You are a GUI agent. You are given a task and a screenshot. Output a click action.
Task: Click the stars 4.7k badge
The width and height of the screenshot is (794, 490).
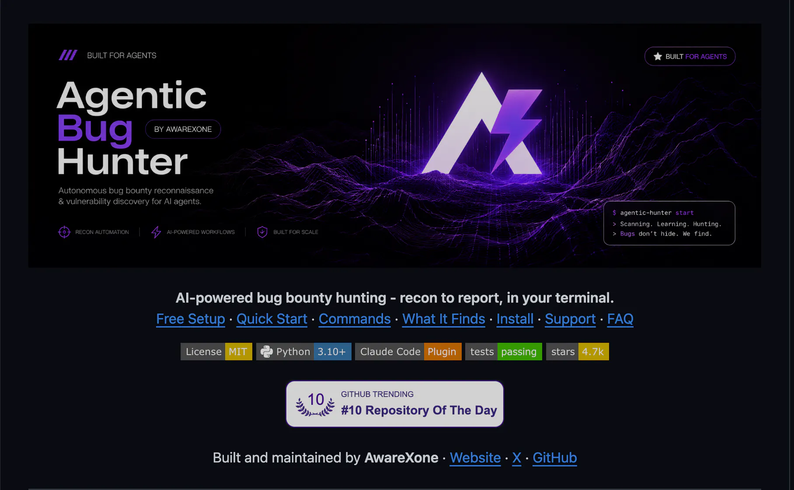(577, 352)
